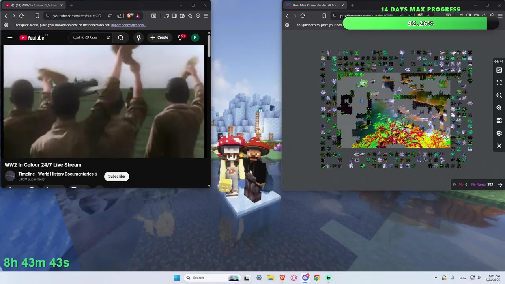Open the Windows Start menu

click(177, 278)
